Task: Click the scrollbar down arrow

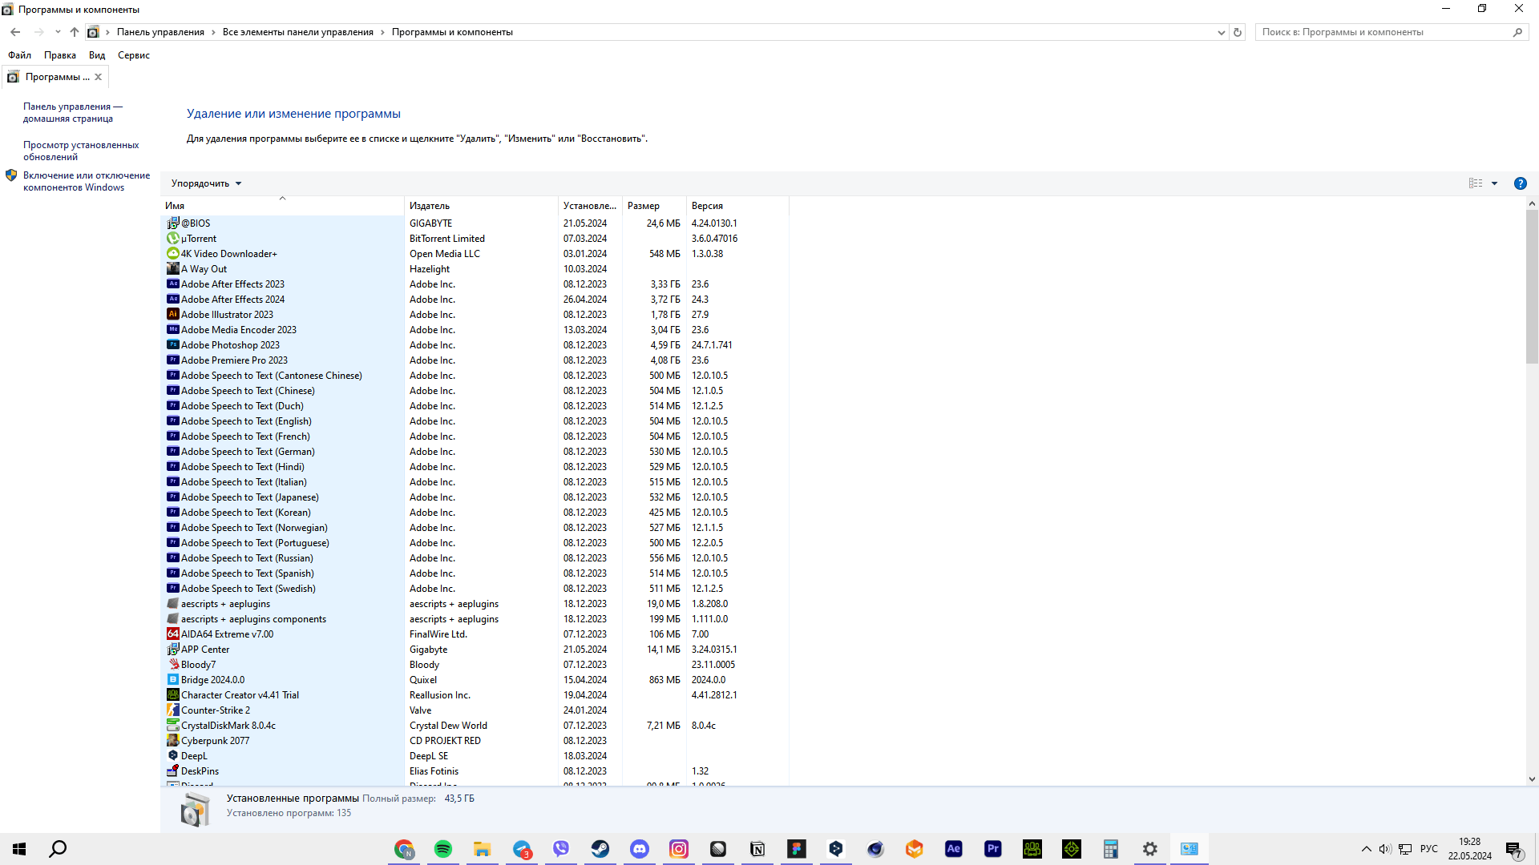Action: [x=1532, y=778]
